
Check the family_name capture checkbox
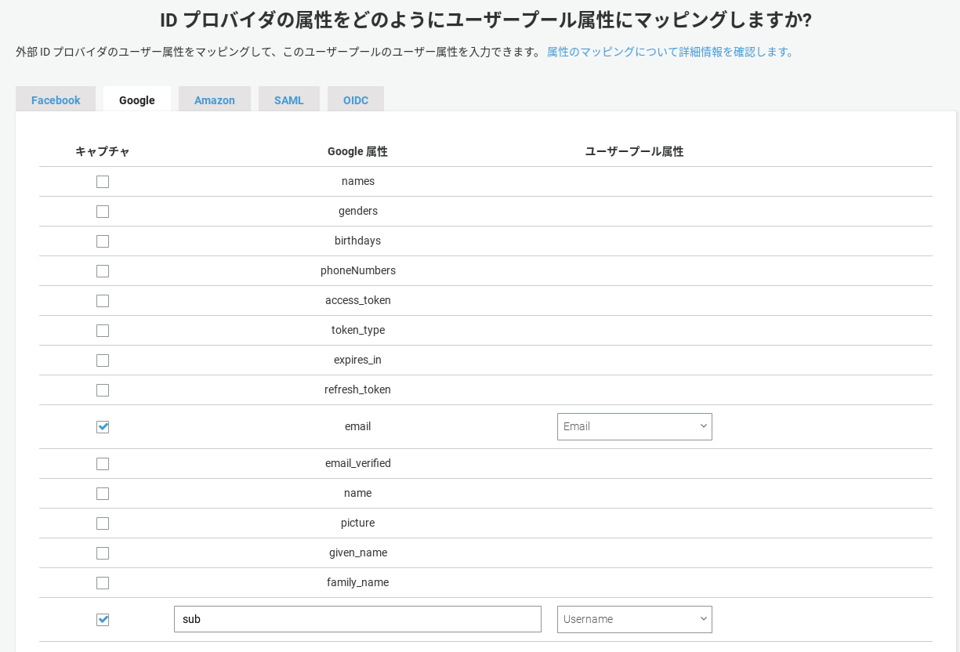(x=103, y=583)
